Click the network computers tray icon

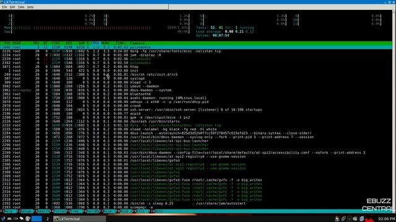(x=361, y=219)
